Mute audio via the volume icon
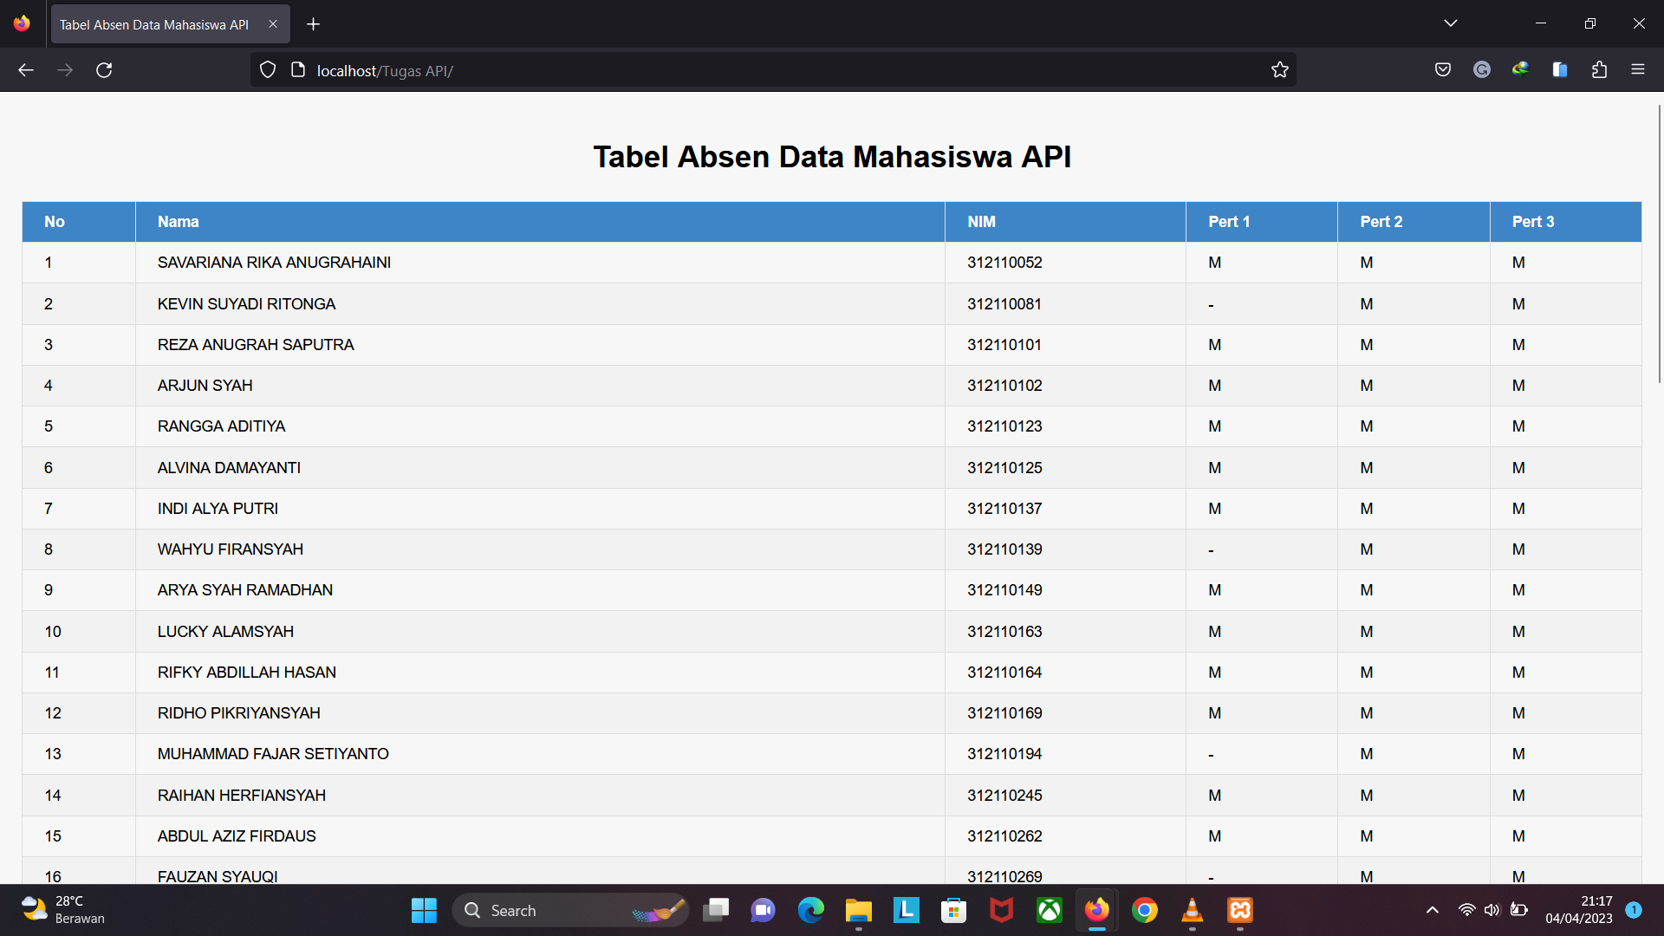Image resolution: width=1664 pixels, height=936 pixels. coord(1492,910)
